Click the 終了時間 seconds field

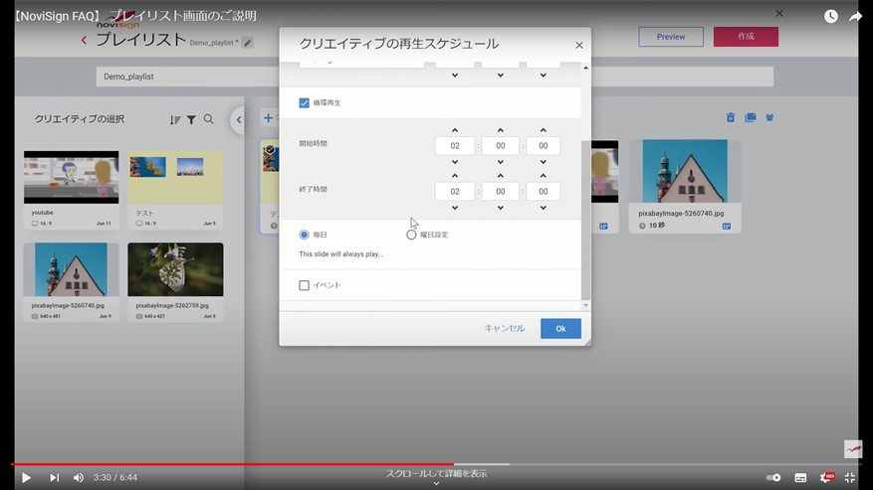tap(543, 191)
